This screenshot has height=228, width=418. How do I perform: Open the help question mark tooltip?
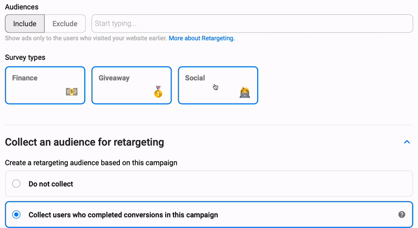pos(402,214)
